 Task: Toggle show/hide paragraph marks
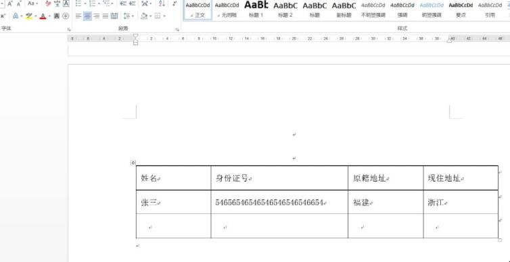[175, 4]
